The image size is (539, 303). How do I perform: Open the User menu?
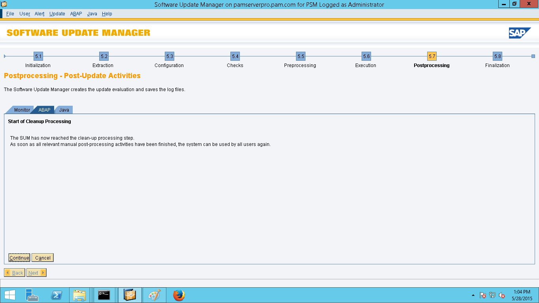tap(24, 13)
